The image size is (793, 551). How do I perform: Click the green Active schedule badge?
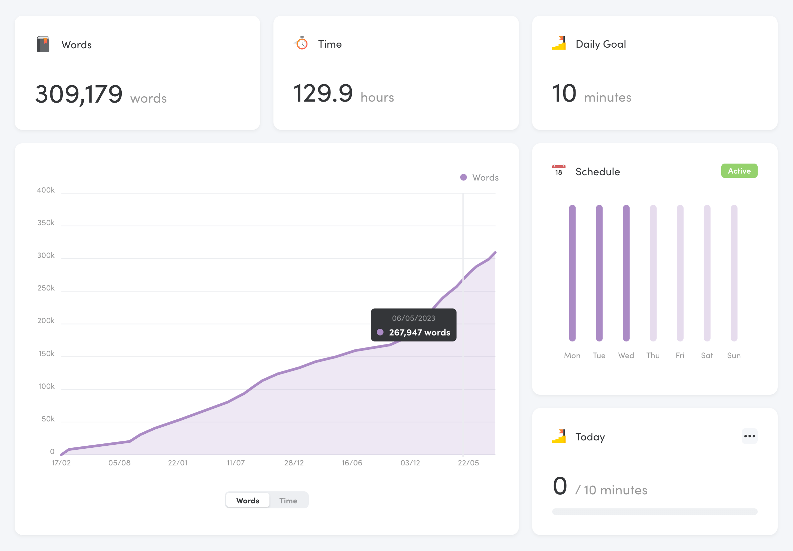click(x=739, y=171)
